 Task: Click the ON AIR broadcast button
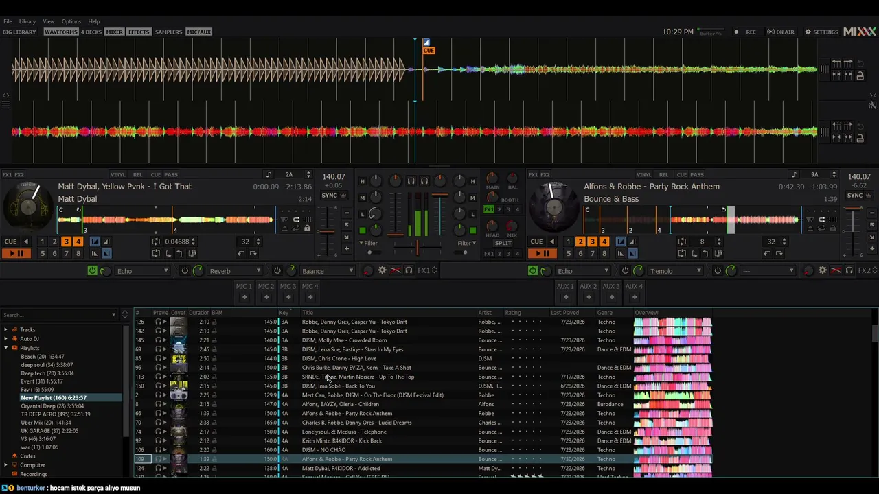point(781,32)
